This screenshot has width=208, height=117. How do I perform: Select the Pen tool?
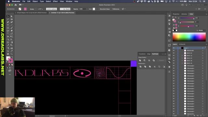pyautogui.click(x=8, y=22)
